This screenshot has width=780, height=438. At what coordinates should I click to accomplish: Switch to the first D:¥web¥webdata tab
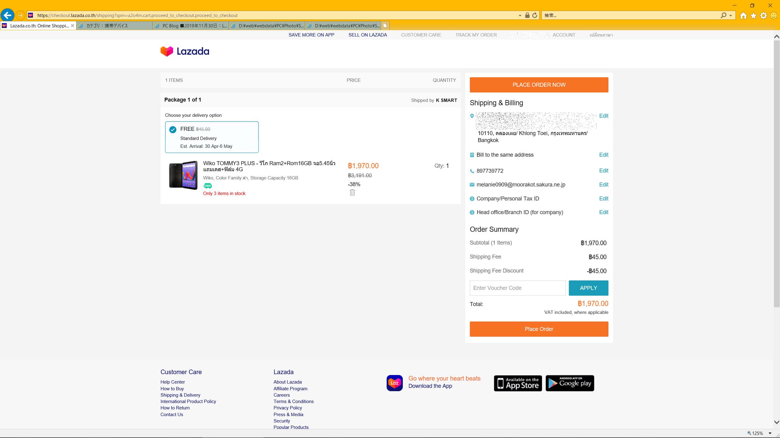[267, 26]
